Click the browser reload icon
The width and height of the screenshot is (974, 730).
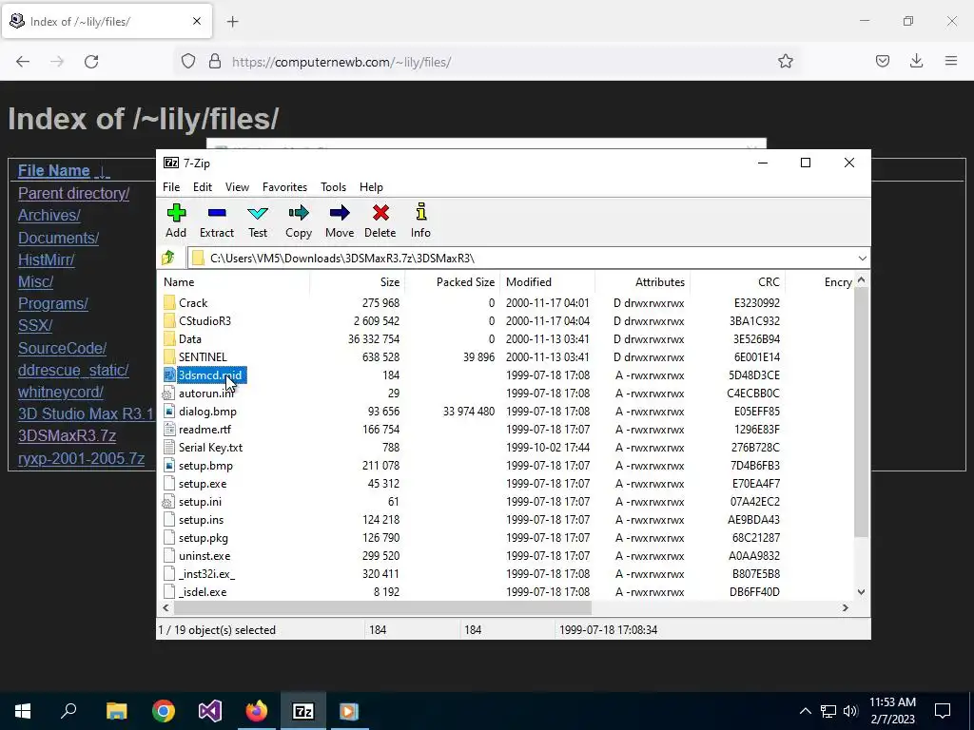coord(91,62)
